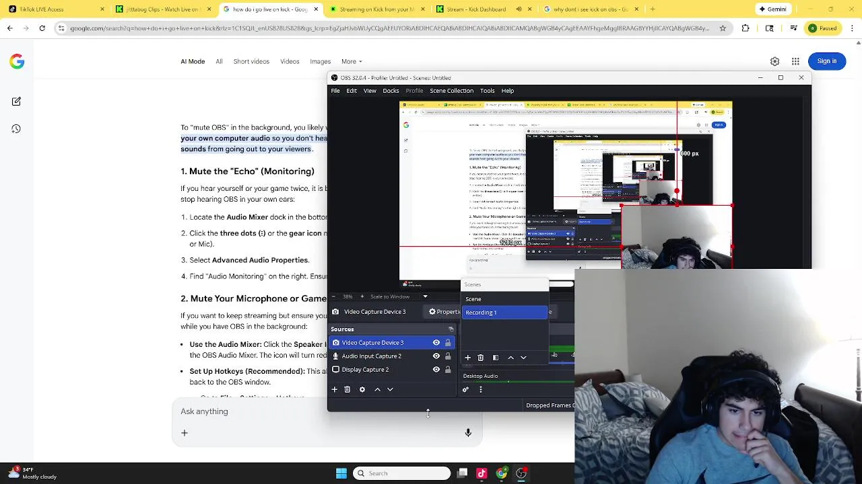862x484 pixels.
Task: Open scene filters icon in Scenes dock
Action: tap(496, 358)
